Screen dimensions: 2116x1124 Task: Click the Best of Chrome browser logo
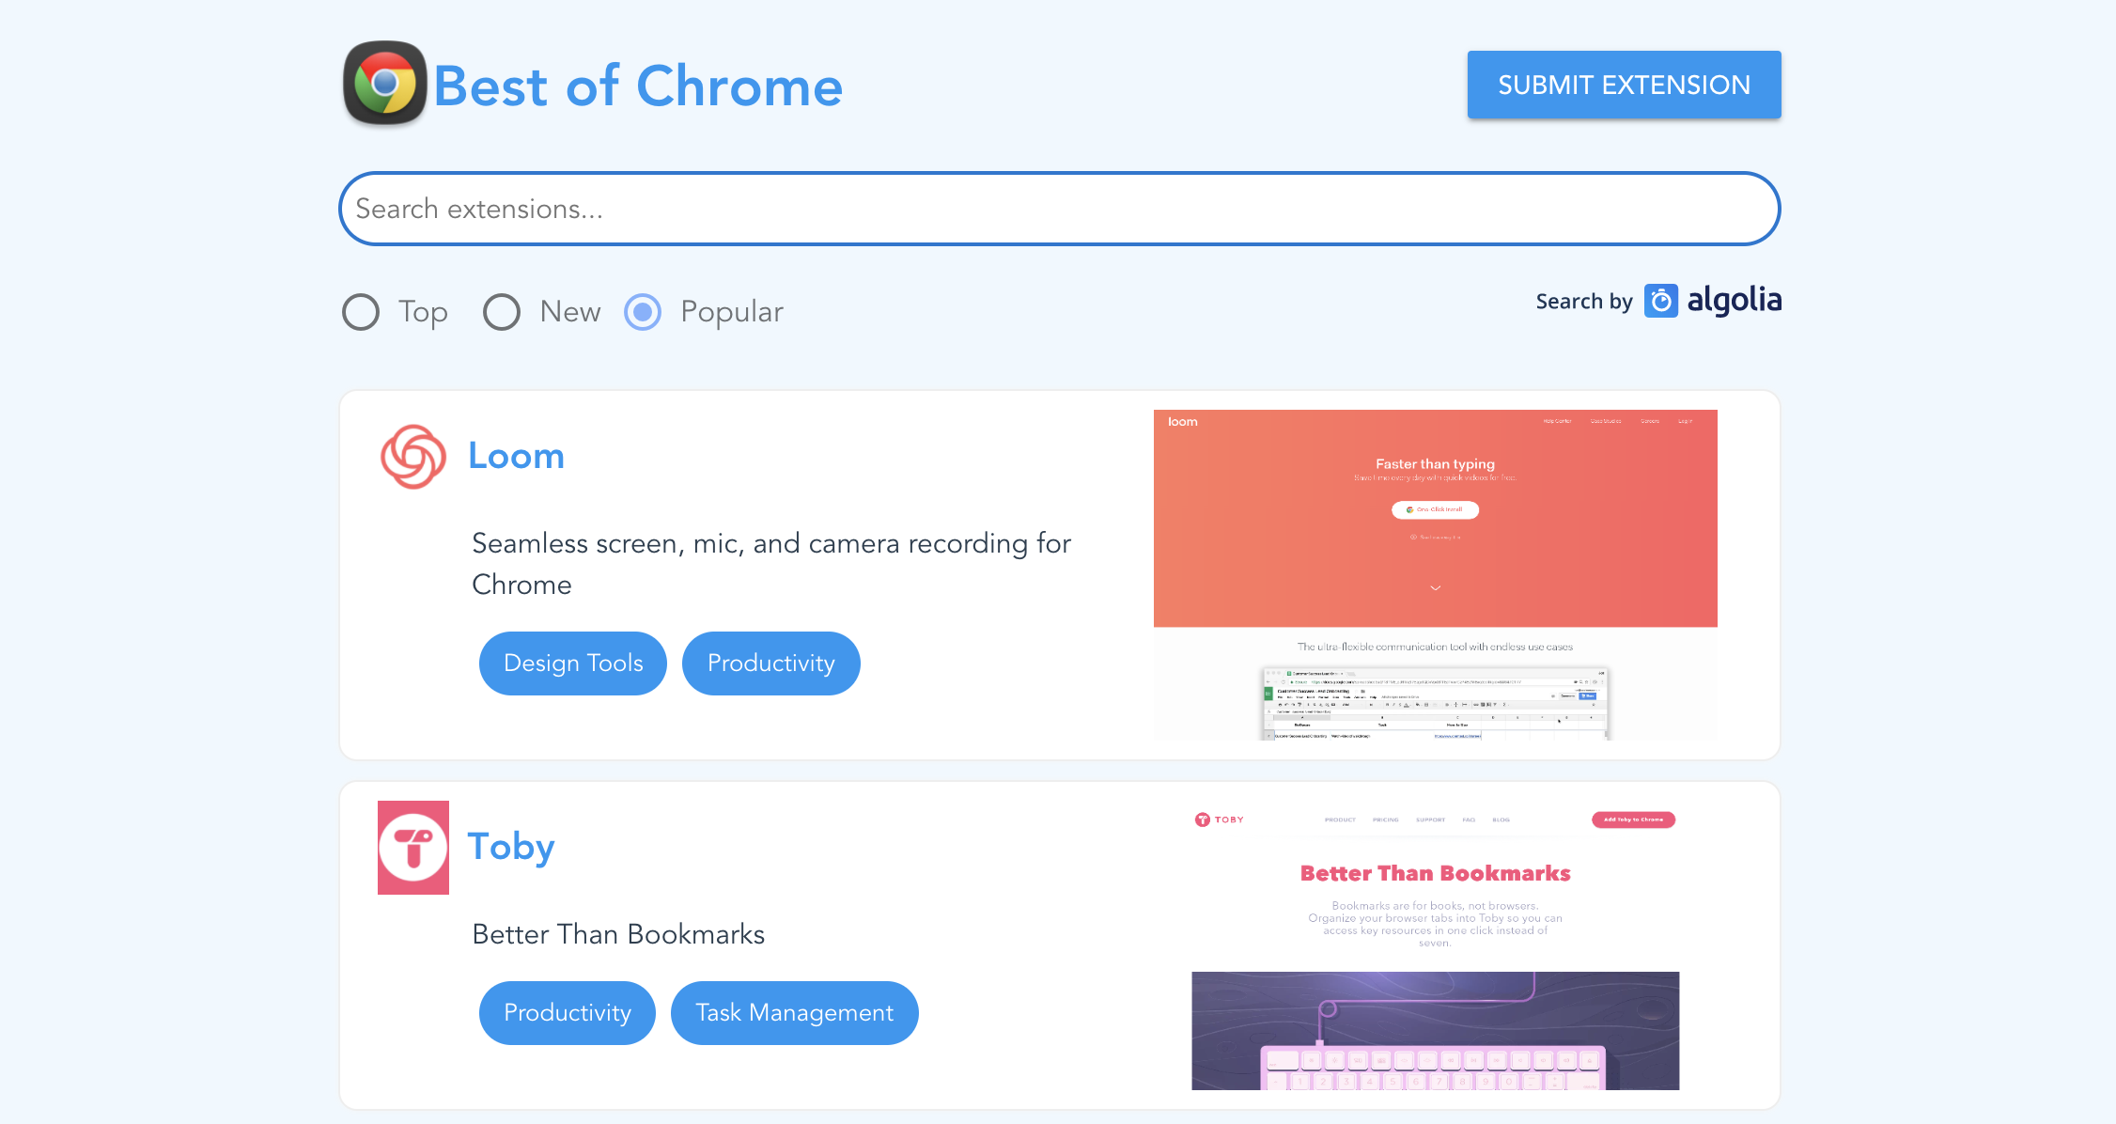(x=383, y=84)
